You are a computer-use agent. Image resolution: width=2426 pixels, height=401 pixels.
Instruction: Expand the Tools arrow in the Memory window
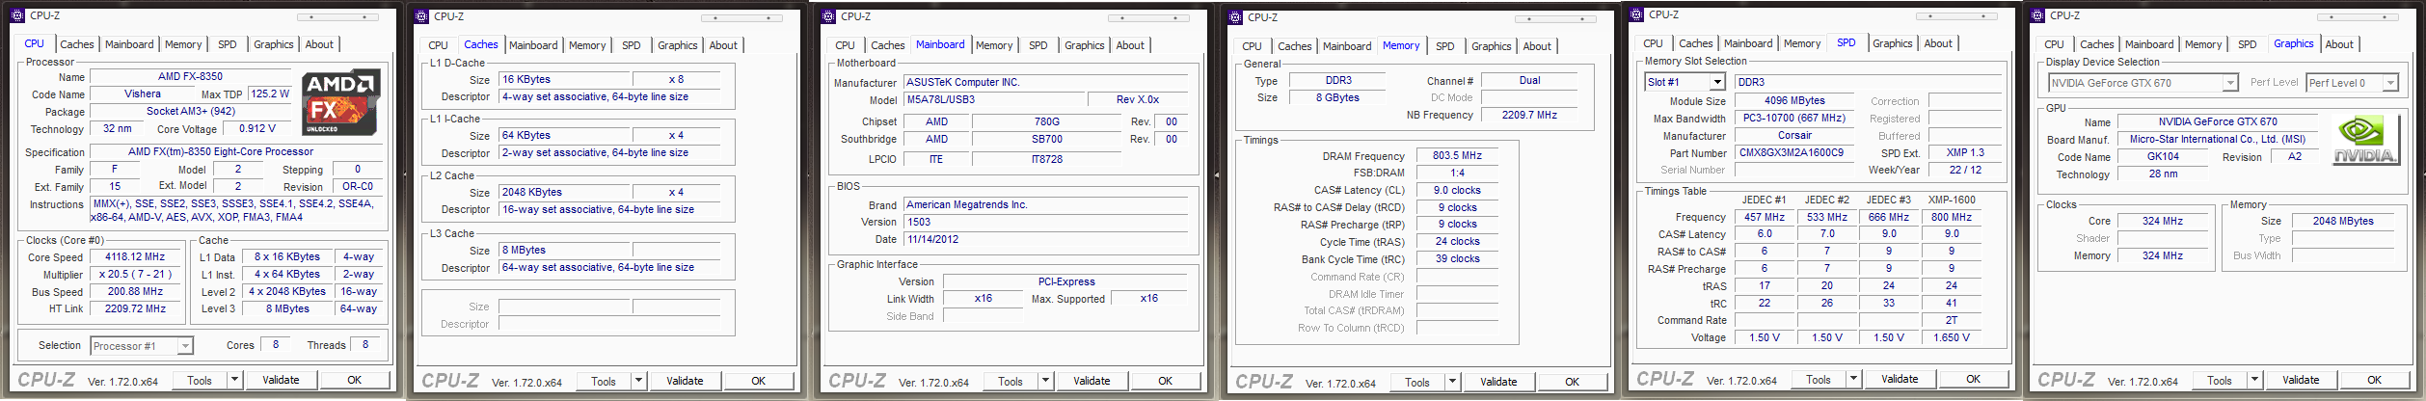click(x=1452, y=382)
